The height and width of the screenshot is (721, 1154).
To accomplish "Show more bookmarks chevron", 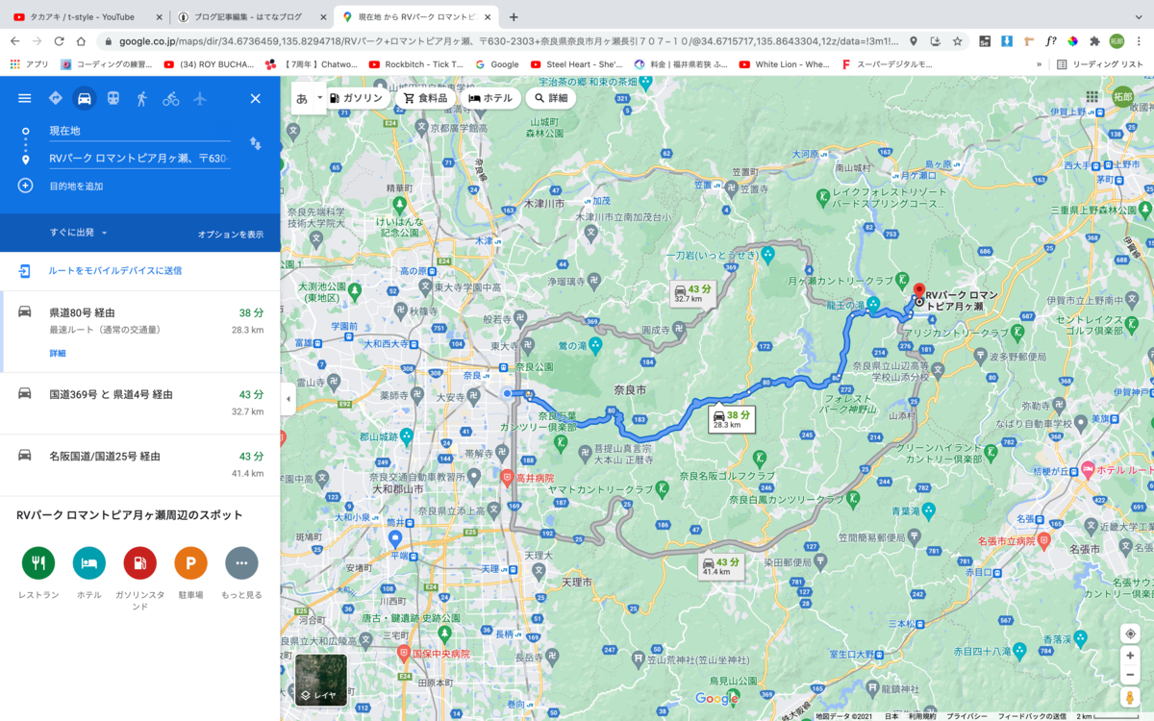I will tap(1039, 64).
